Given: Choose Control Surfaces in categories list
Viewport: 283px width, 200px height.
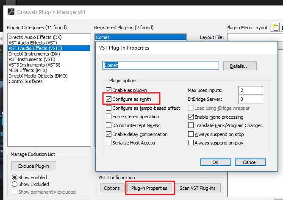Looking at the screenshot, I should pos(25,81).
